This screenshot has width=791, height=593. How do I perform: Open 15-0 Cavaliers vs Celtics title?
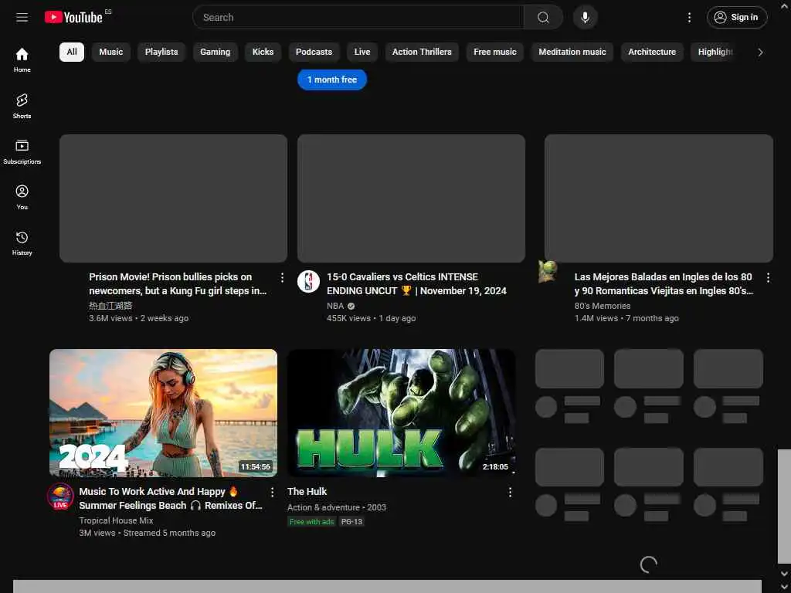click(x=416, y=284)
